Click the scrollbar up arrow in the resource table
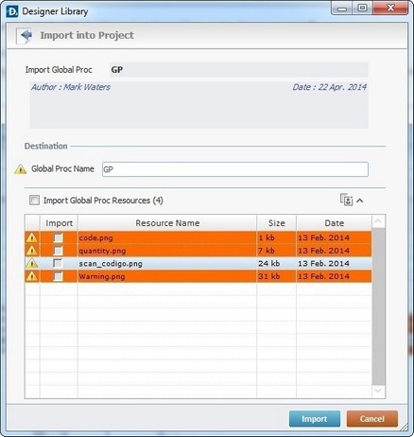Image resolution: width=414 pixels, height=437 pixels. (x=378, y=221)
